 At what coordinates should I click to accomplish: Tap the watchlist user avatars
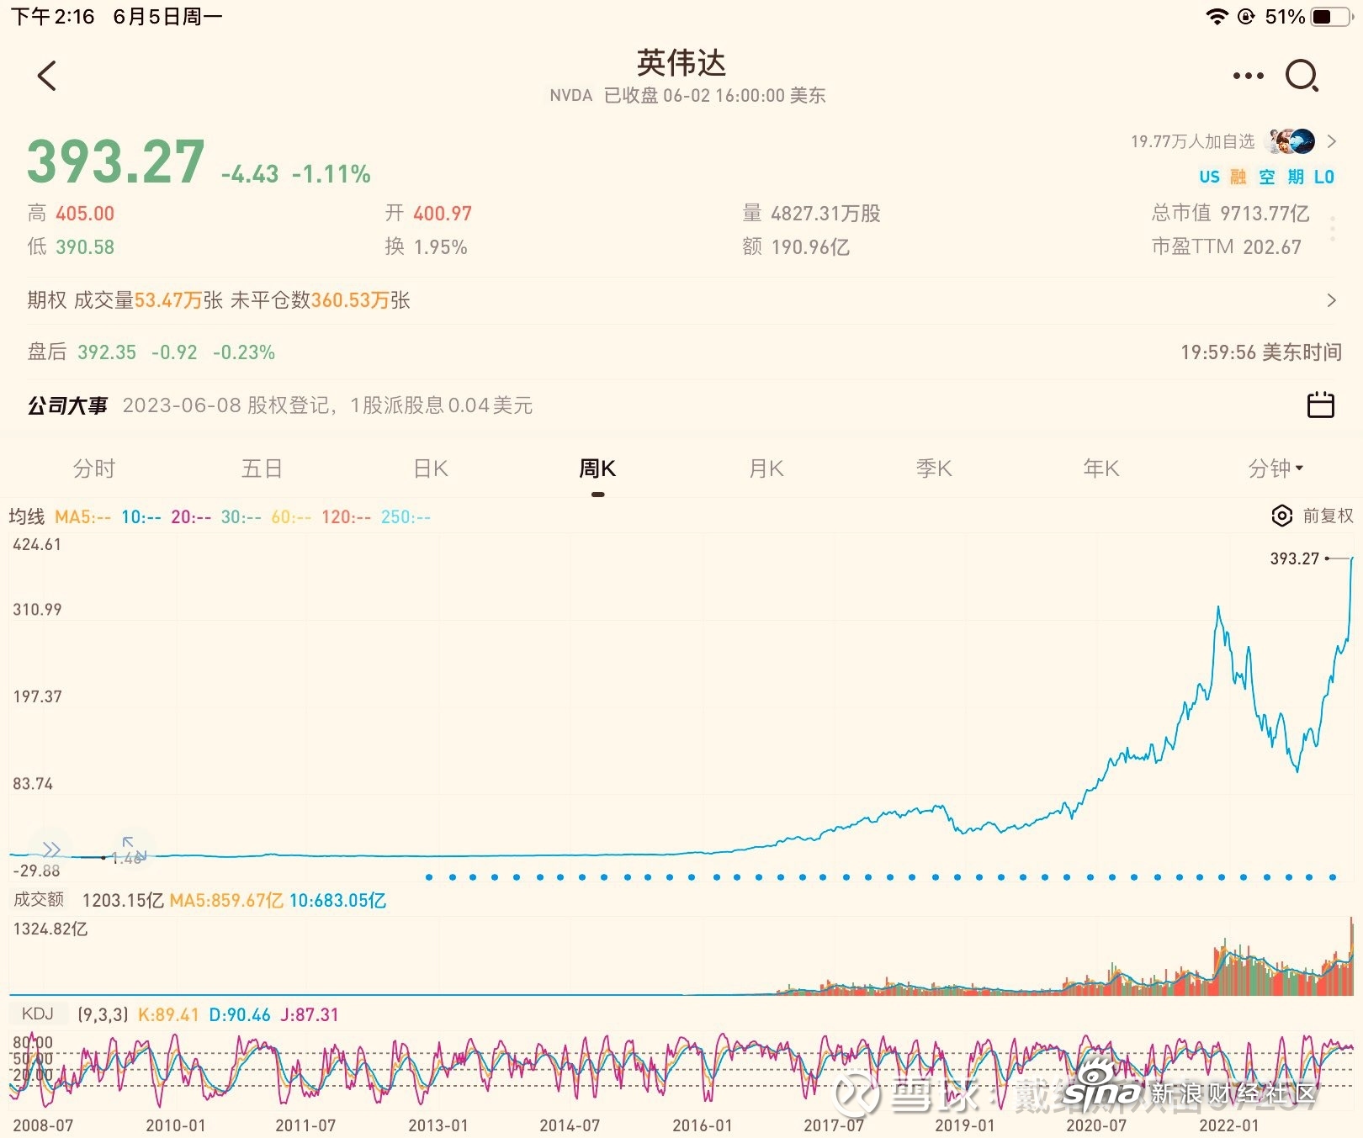tap(1291, 141)
